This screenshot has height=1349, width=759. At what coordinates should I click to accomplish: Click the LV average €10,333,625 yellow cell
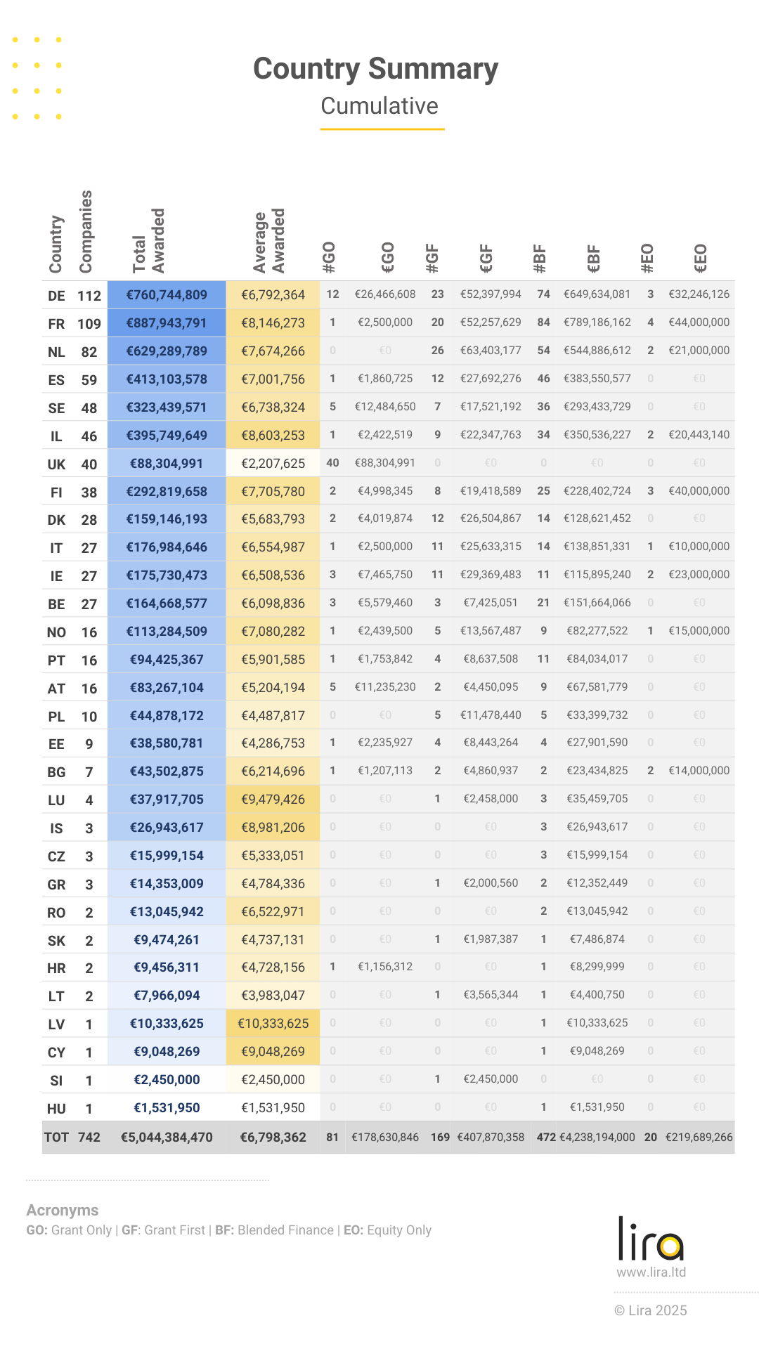coord(273,1024)
